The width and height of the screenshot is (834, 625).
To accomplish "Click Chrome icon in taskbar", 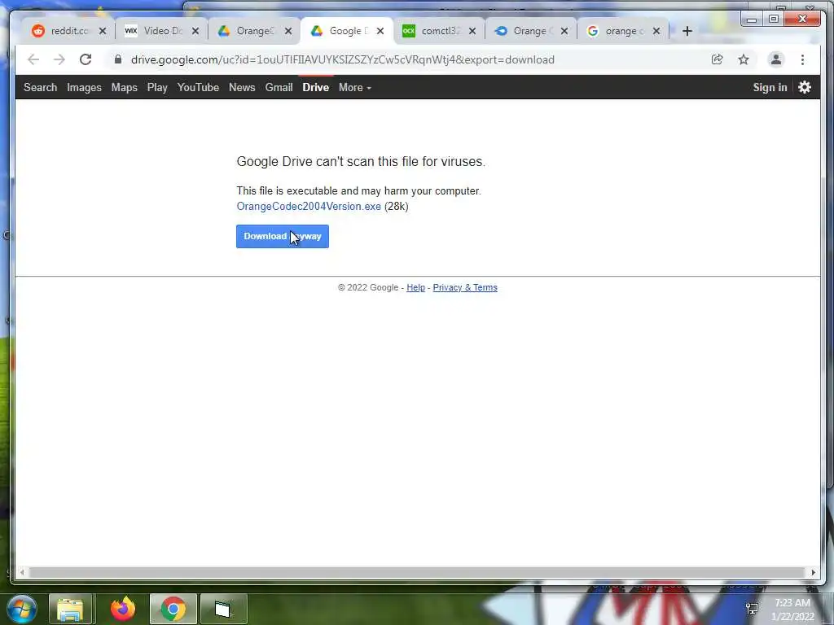I will (173, 609).
